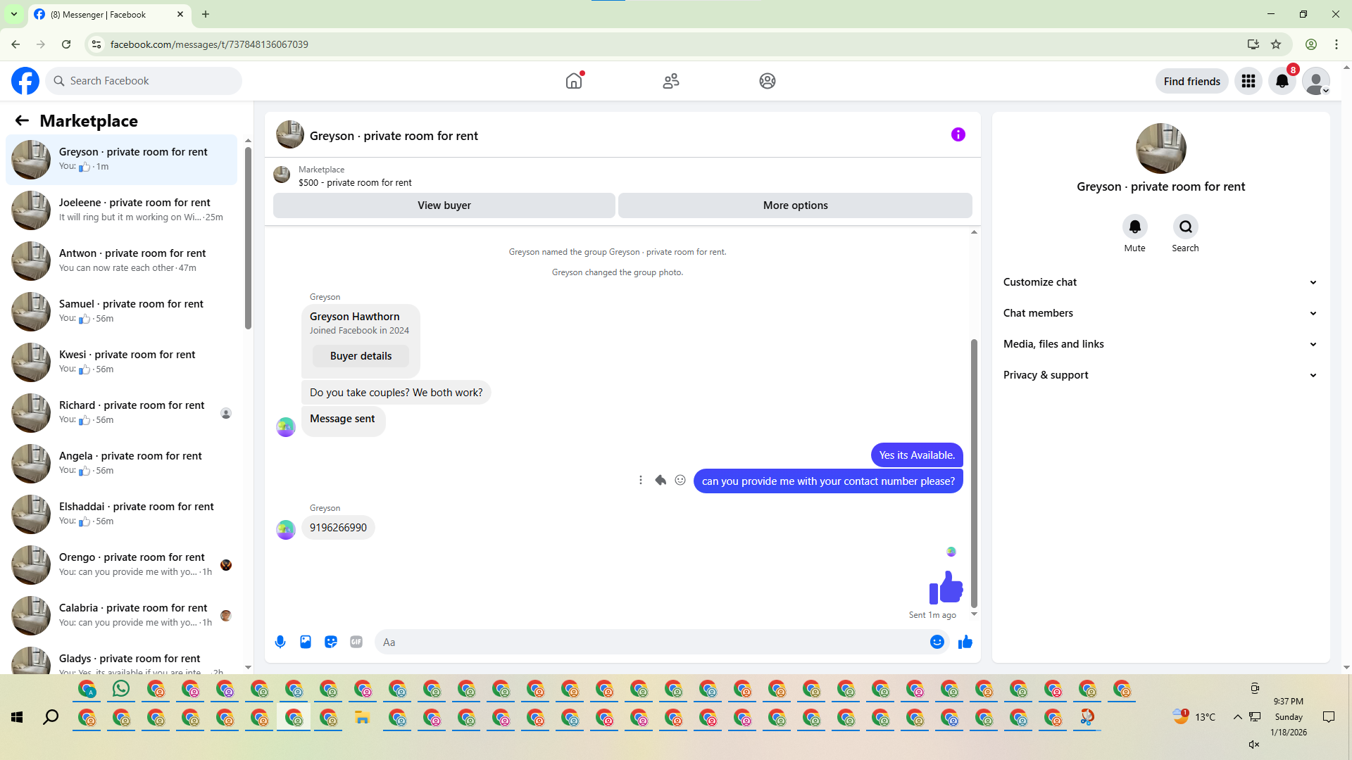Open the sticker picker icon

(331, 642)
